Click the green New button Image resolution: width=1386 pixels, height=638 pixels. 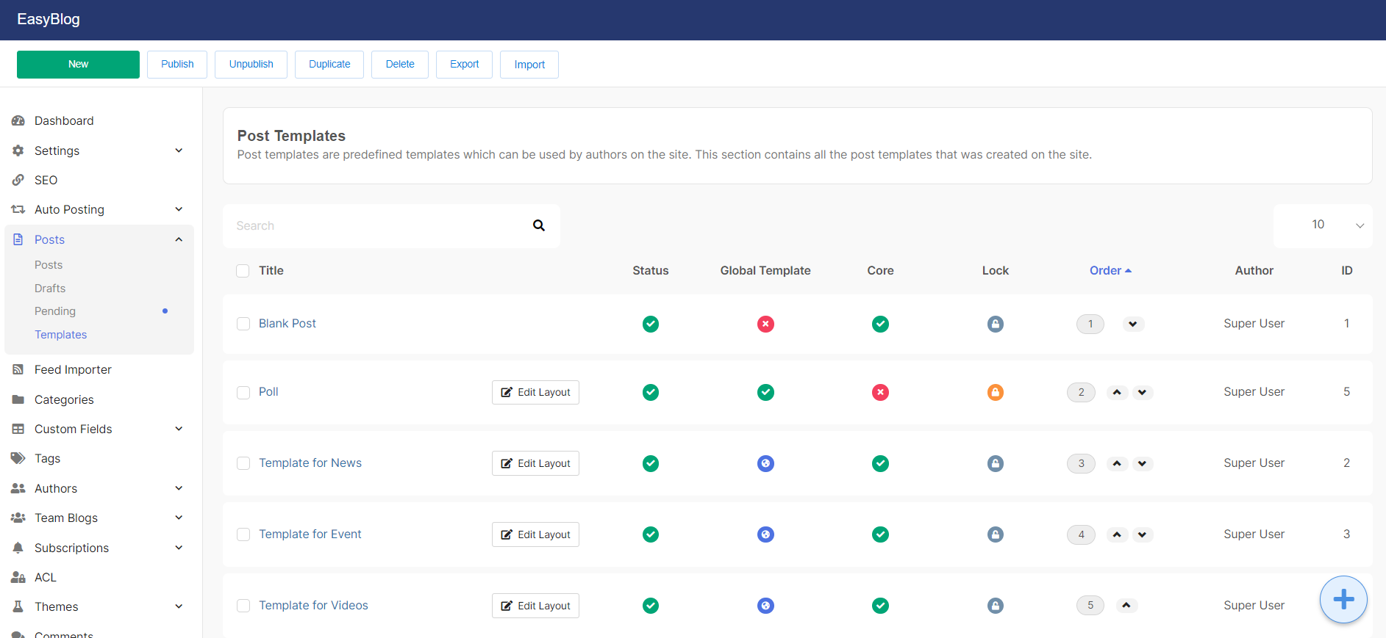click(x=78, y=65)
